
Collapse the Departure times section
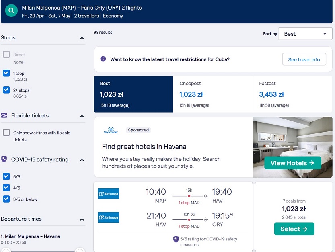82,219
